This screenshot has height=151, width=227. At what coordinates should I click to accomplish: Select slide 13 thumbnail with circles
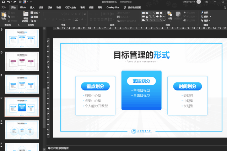pos(22,130)
